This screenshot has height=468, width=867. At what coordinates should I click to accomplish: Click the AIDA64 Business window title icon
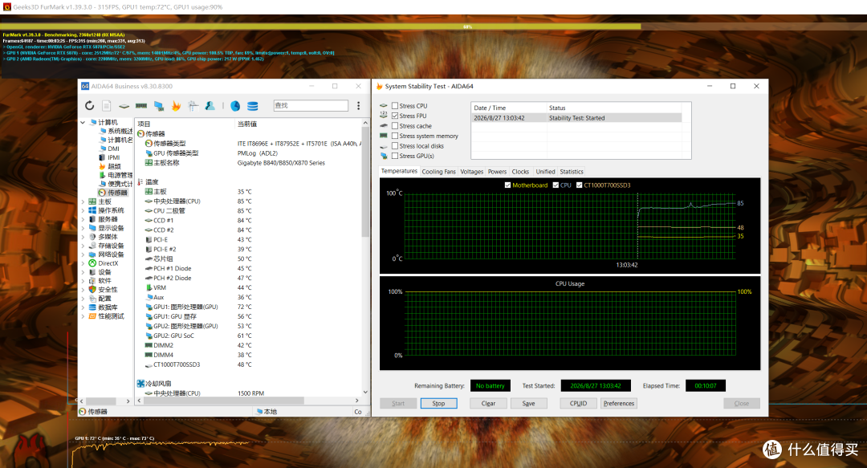coord(85,87)
